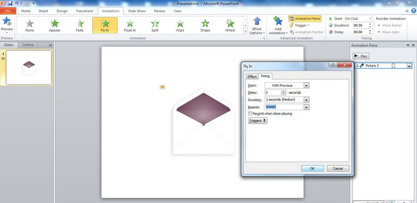
Task: Check Rewind when done playing
Action: pos(250,113)
